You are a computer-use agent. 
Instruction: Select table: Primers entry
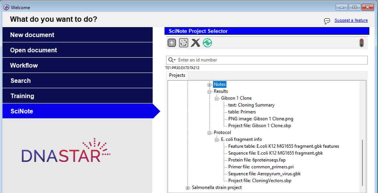pyautogui.click(x=242, y=112)
